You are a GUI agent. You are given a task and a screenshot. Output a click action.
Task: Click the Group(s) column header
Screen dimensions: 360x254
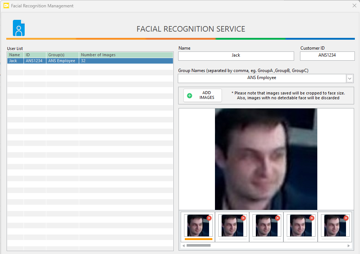(x=56, y=55)
